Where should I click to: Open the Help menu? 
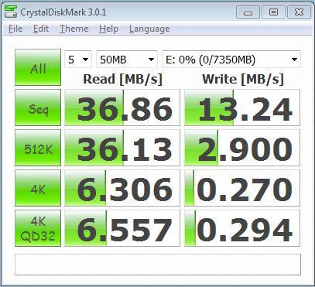[108, 29]
